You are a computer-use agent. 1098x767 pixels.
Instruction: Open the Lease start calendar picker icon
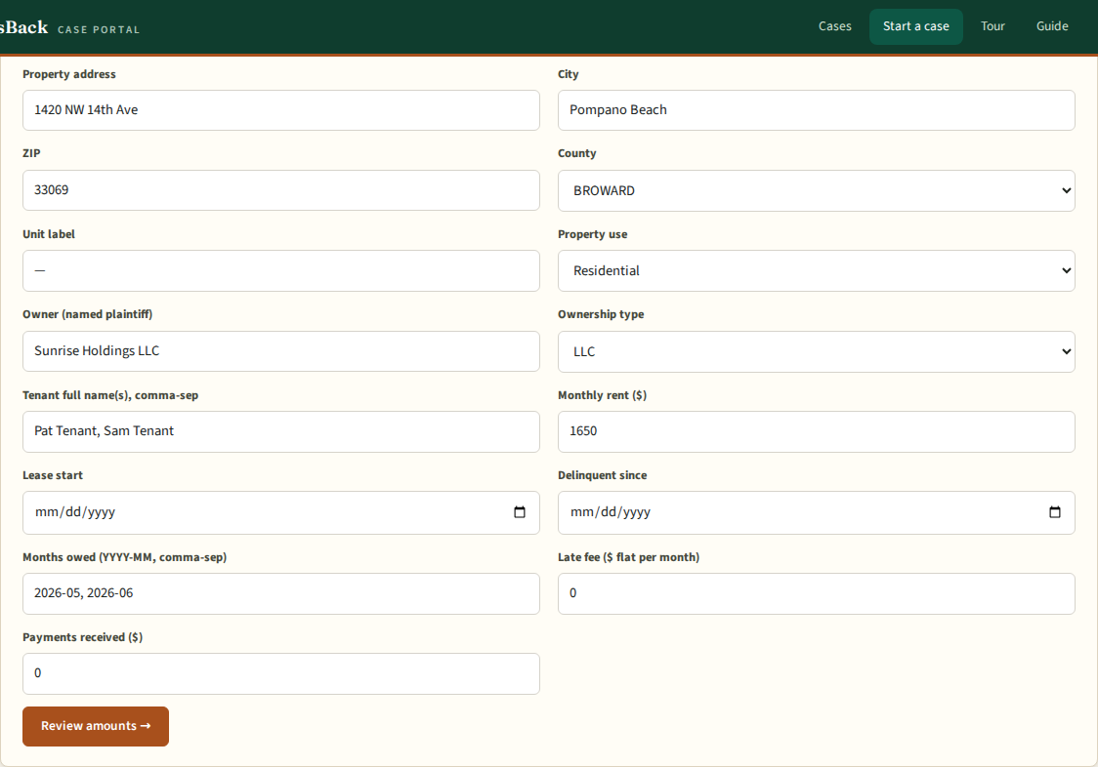point(520,512)
